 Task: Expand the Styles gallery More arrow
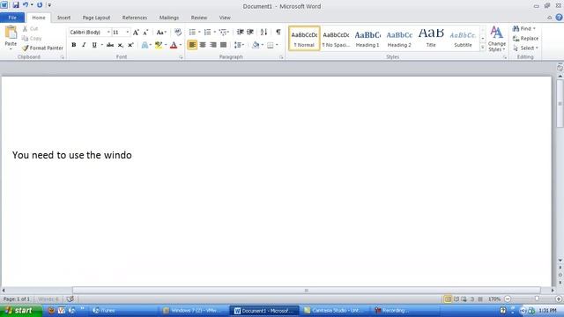click(483, 48)
